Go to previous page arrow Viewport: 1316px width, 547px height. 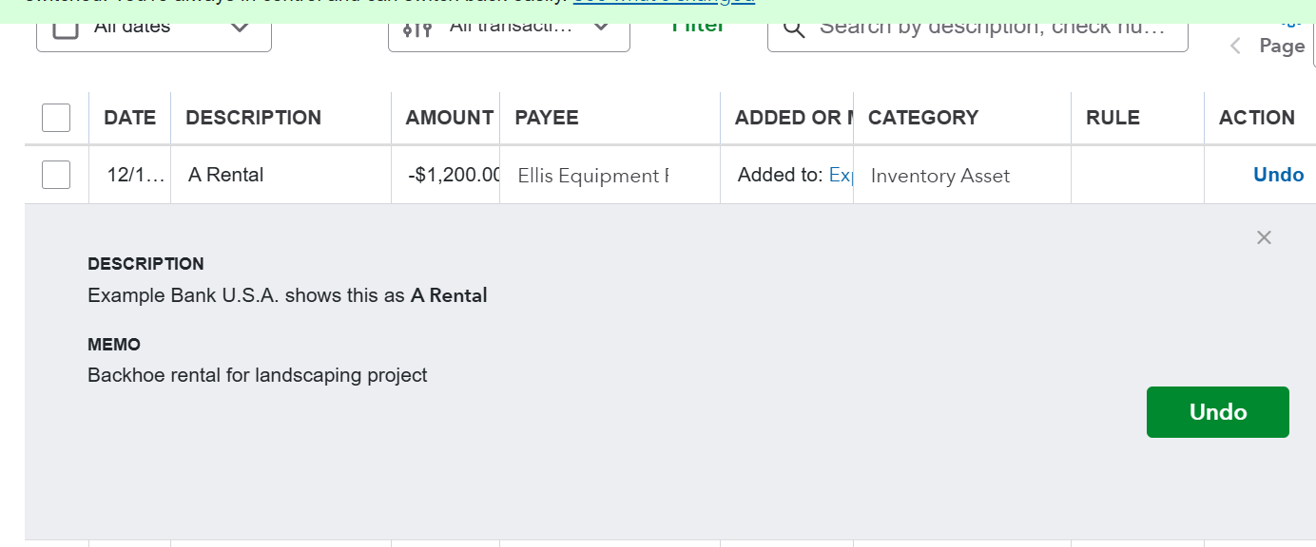(x=1235, y=46)
